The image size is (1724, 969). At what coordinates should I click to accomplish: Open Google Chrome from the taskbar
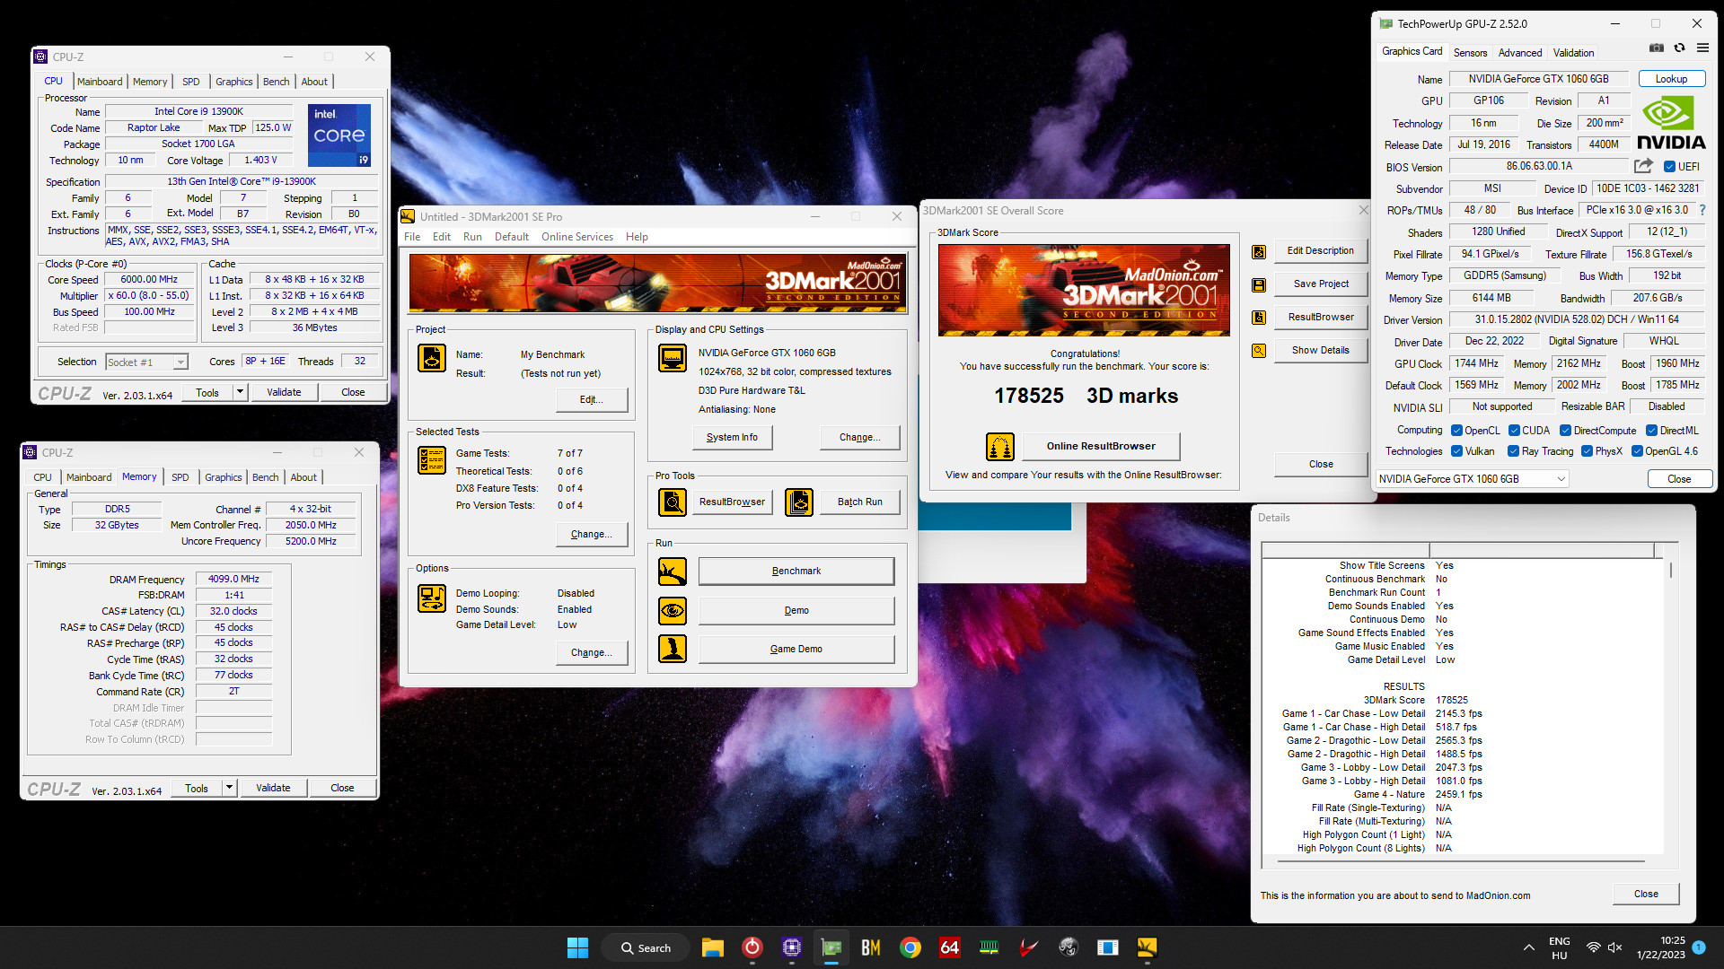click(910, 947)
